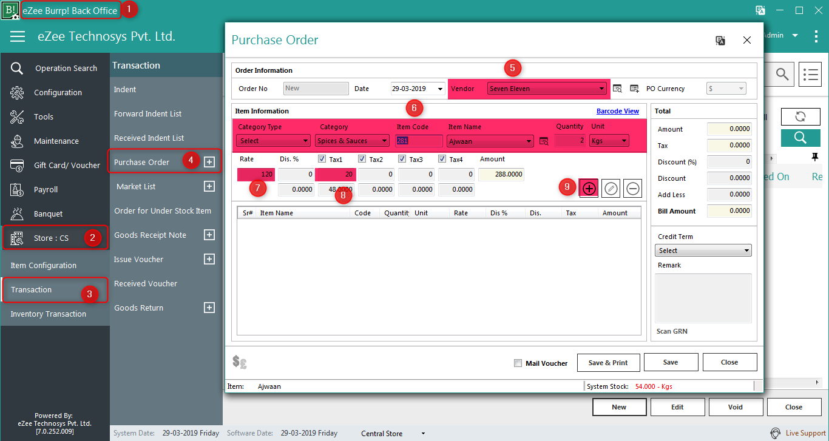Open the Category dropdown Spices & Sauces
This screenshot has height=441, width=829.
[352, 141]
